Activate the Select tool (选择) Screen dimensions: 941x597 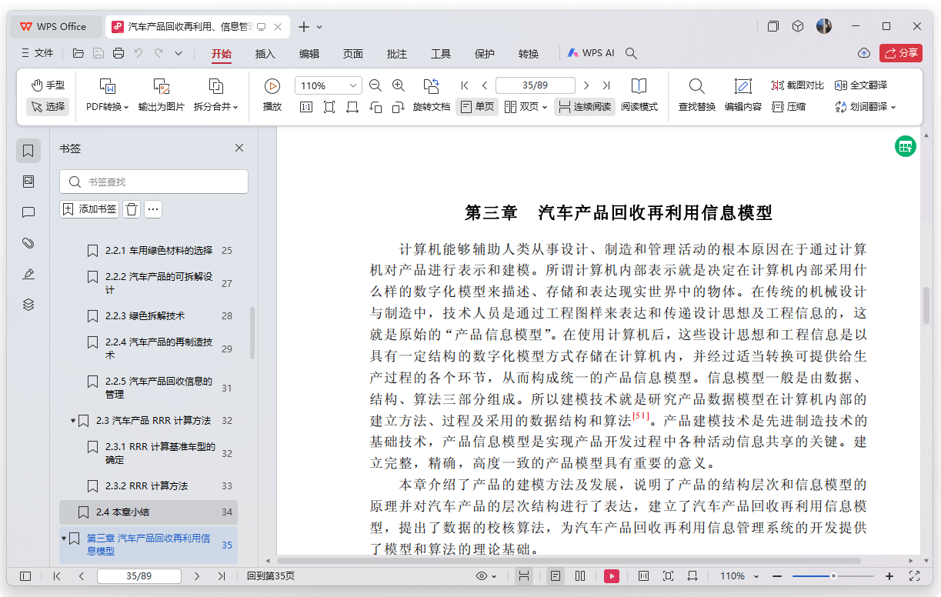tap(48, 107)
